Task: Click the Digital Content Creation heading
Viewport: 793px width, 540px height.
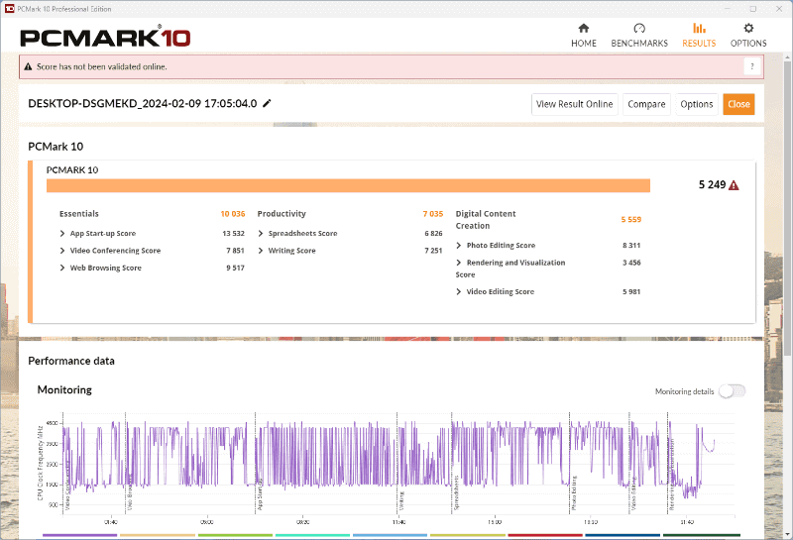Action: click(486, 220)
